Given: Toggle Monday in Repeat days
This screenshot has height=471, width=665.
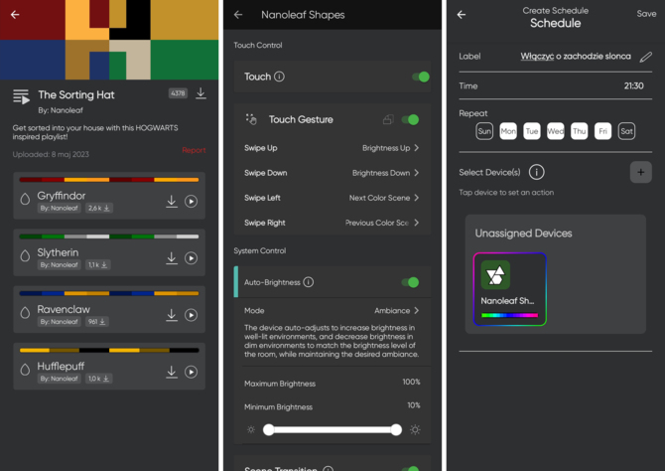Looking at the screenshot, I should (508, 131).
